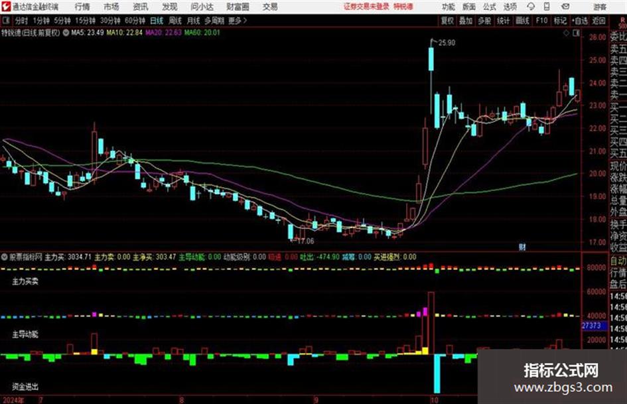
Task: Click the MA5: 23.49 indicator label
Action: pos(87,33)
